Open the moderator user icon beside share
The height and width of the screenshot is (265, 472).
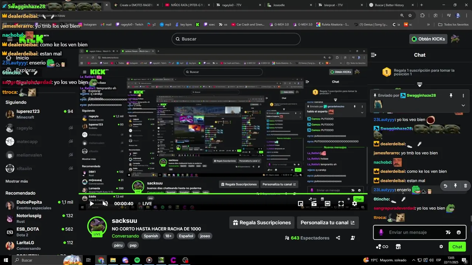[x=353, y=238]
